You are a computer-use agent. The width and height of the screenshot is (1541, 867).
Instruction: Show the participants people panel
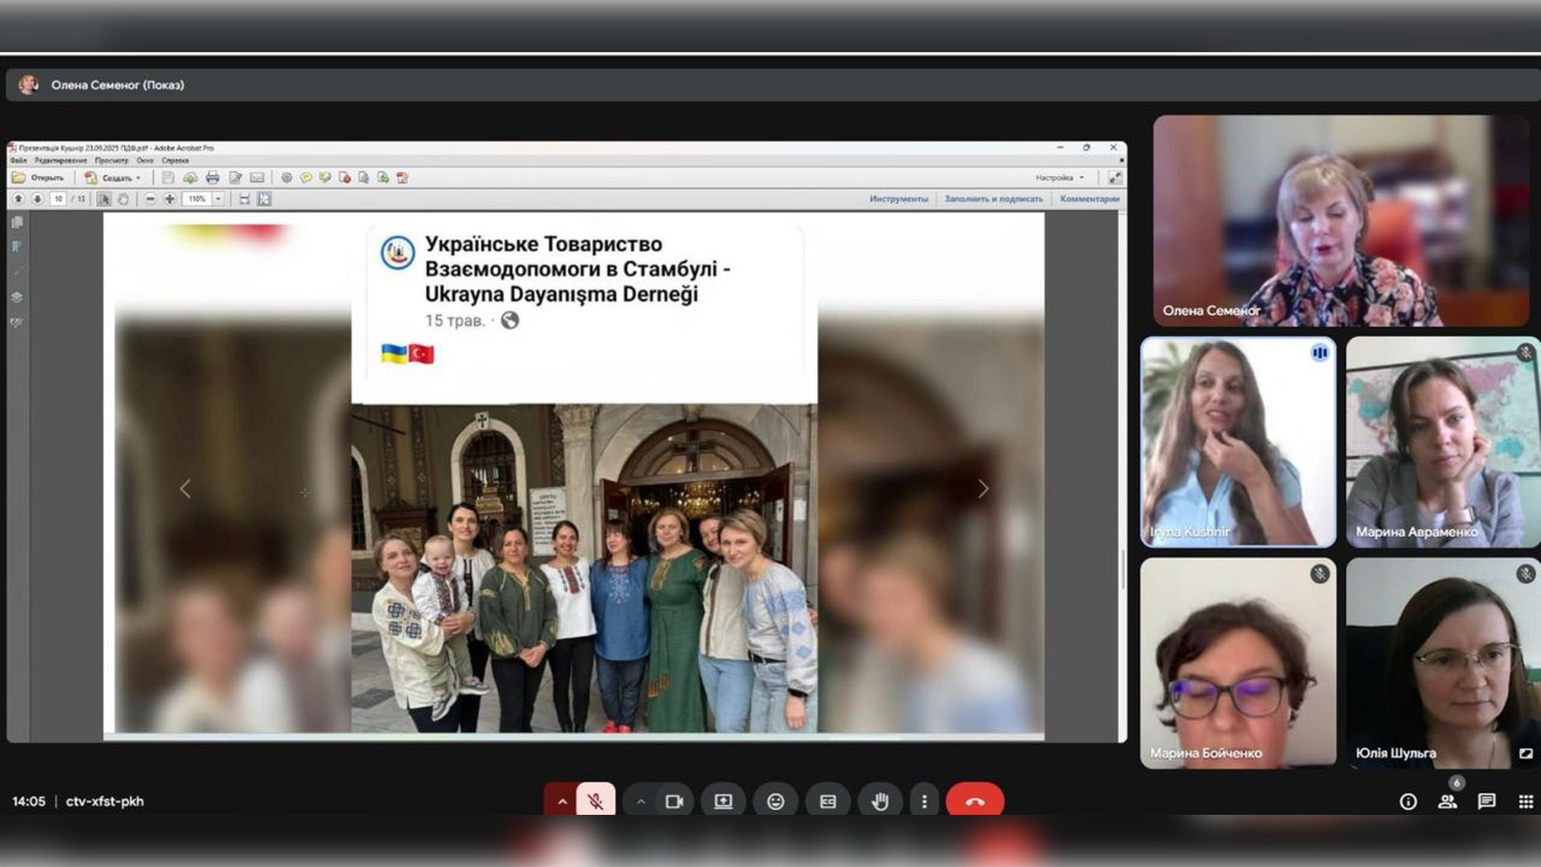tap(1447, 801)
